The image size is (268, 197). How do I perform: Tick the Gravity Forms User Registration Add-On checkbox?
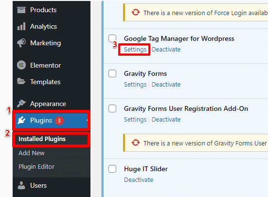pyautogui.click(x=112, y=108)
